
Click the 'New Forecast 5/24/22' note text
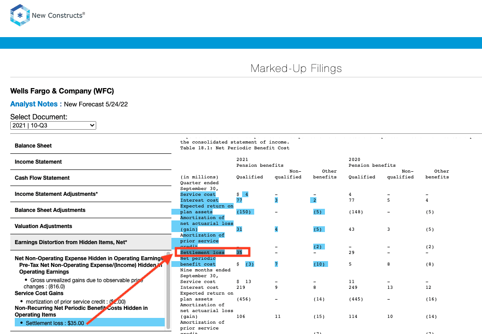pos(96,104)
